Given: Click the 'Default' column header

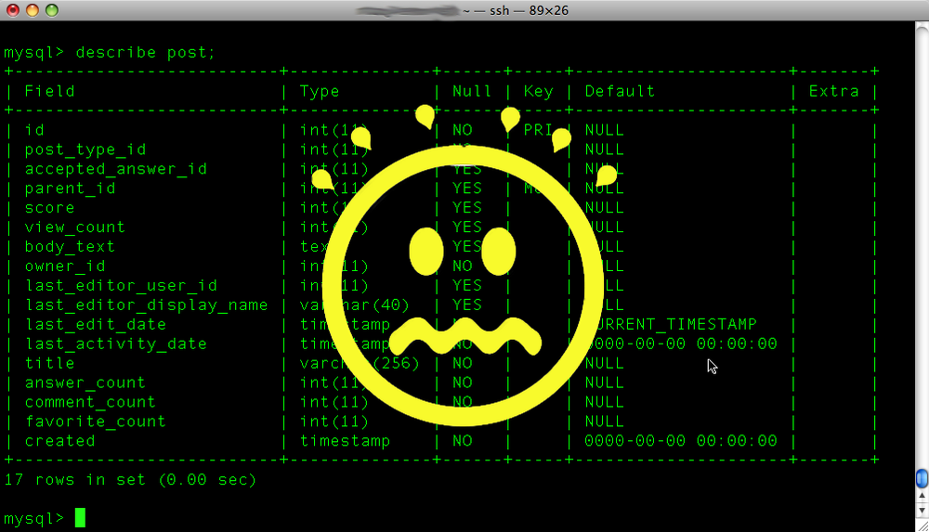Looking at the screenshot, I should click(x=620, y=91).
